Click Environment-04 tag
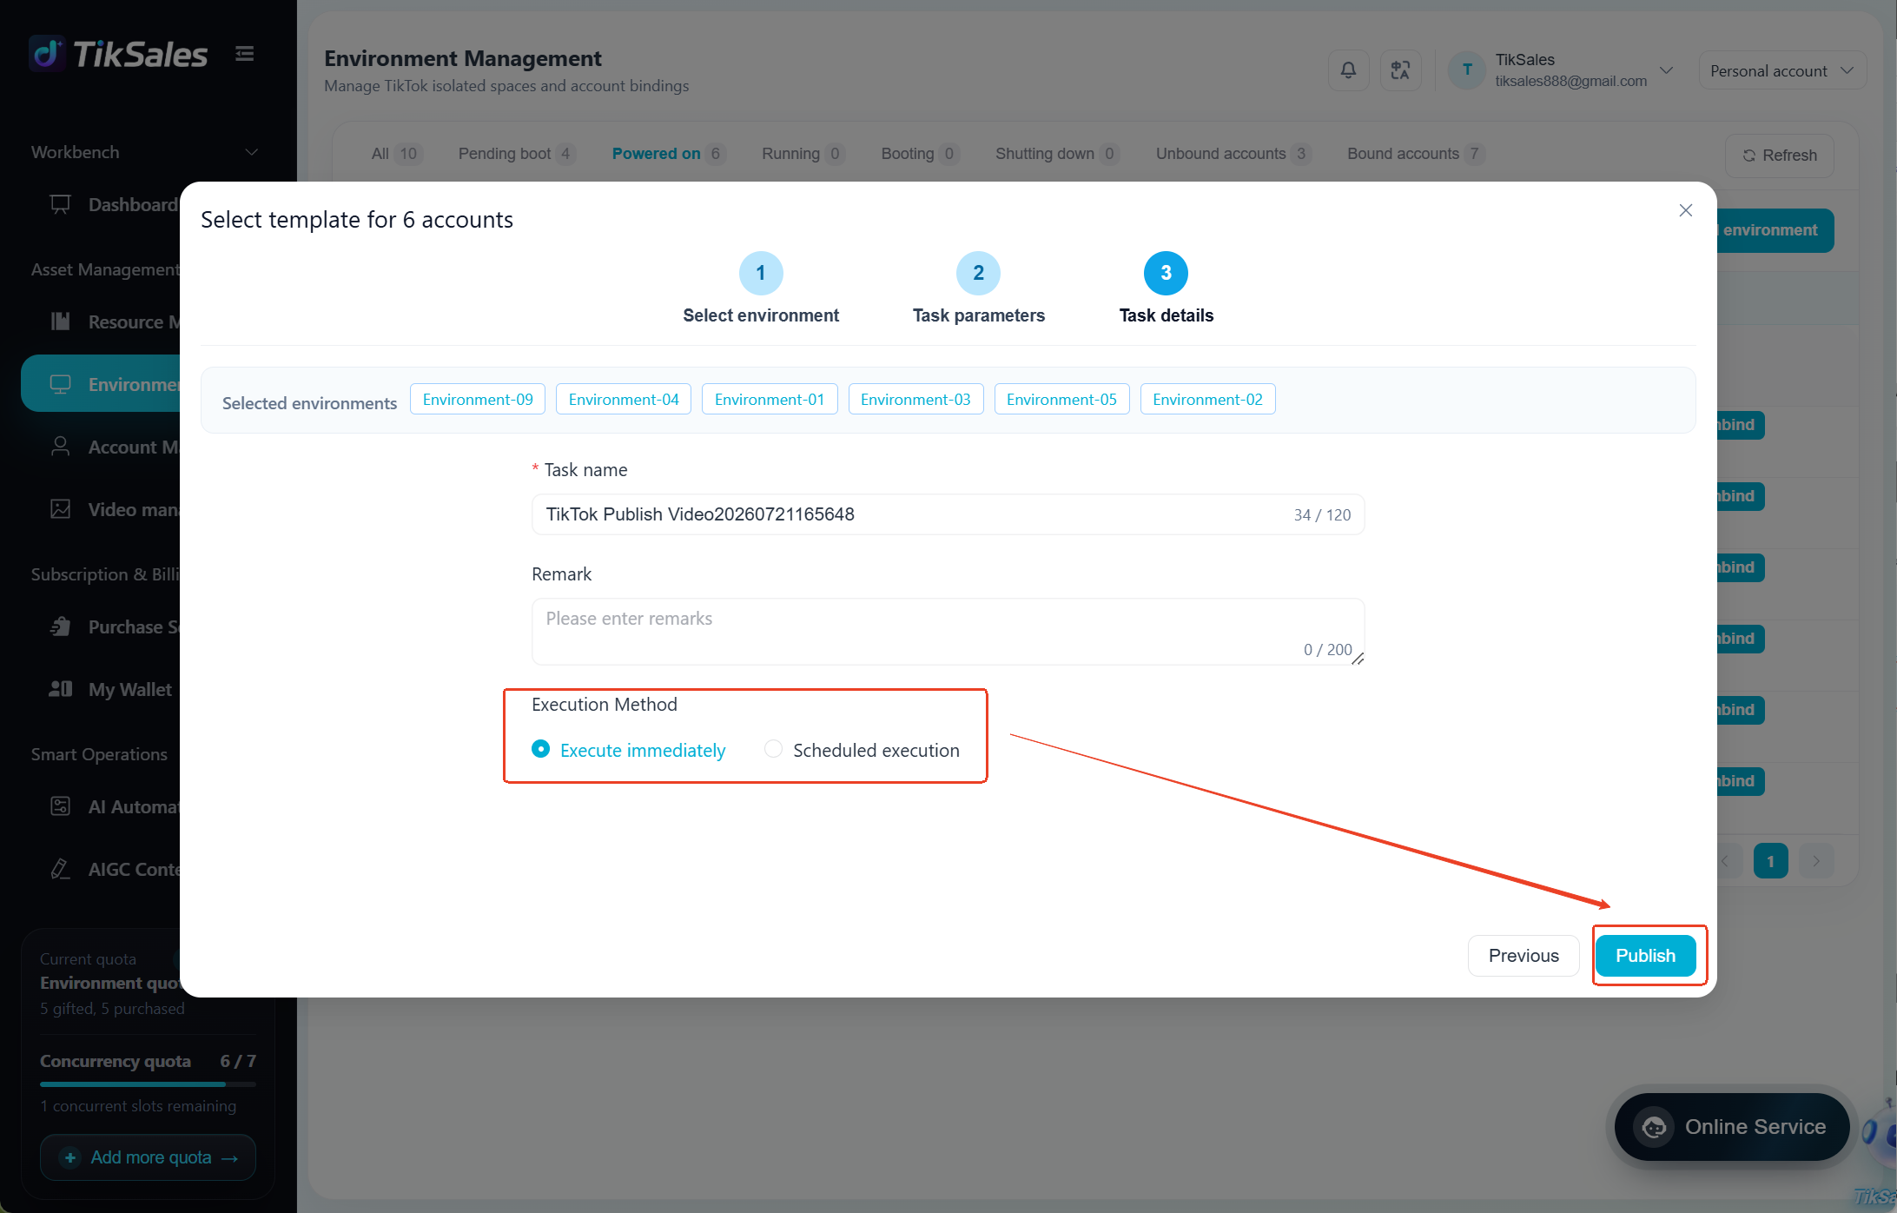This screenshot has height=1213, width=1897. tap(624, 399)
